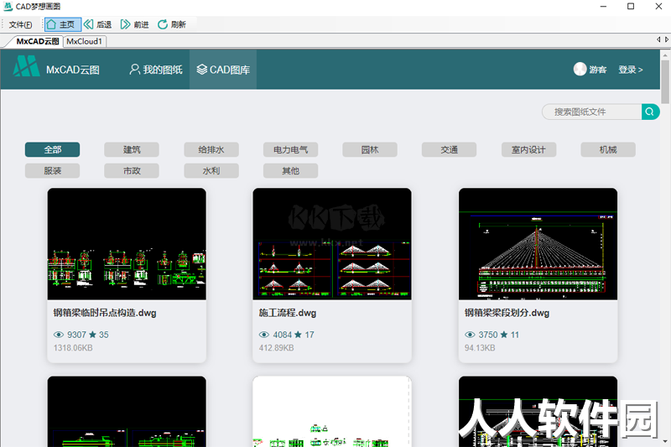Click the star icon beside 11

coord(504,335)
